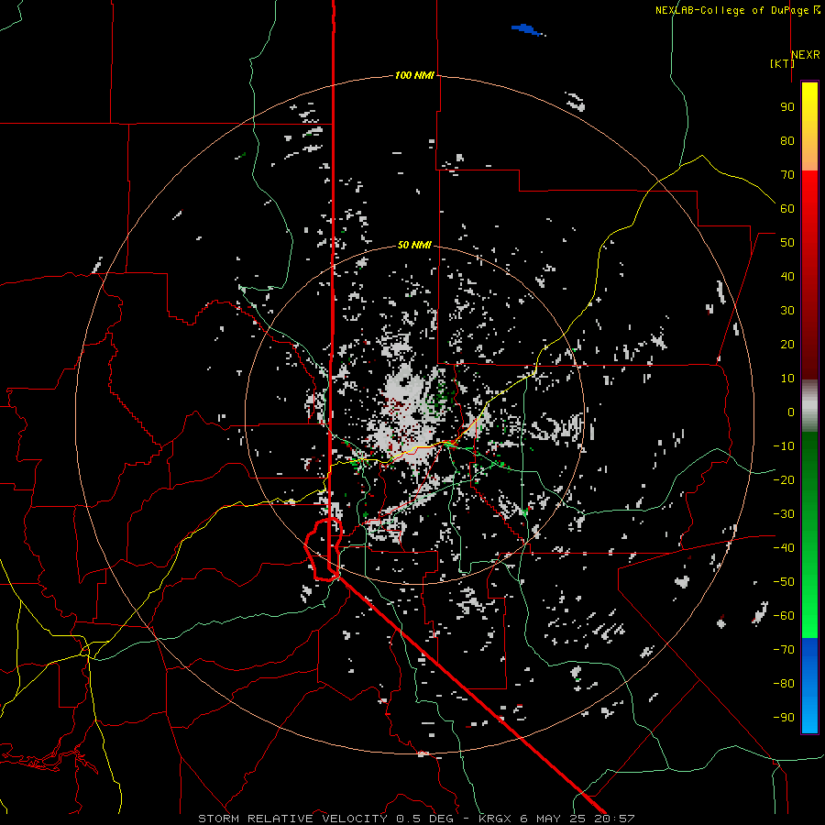Select the 70 value on the velocity scale
Screen dimensions: 825x825
(787, 175)
